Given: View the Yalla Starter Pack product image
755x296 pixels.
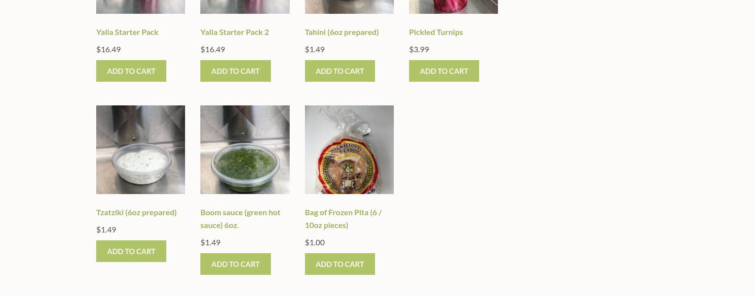Looking at the screenshot, I should 141,6.
